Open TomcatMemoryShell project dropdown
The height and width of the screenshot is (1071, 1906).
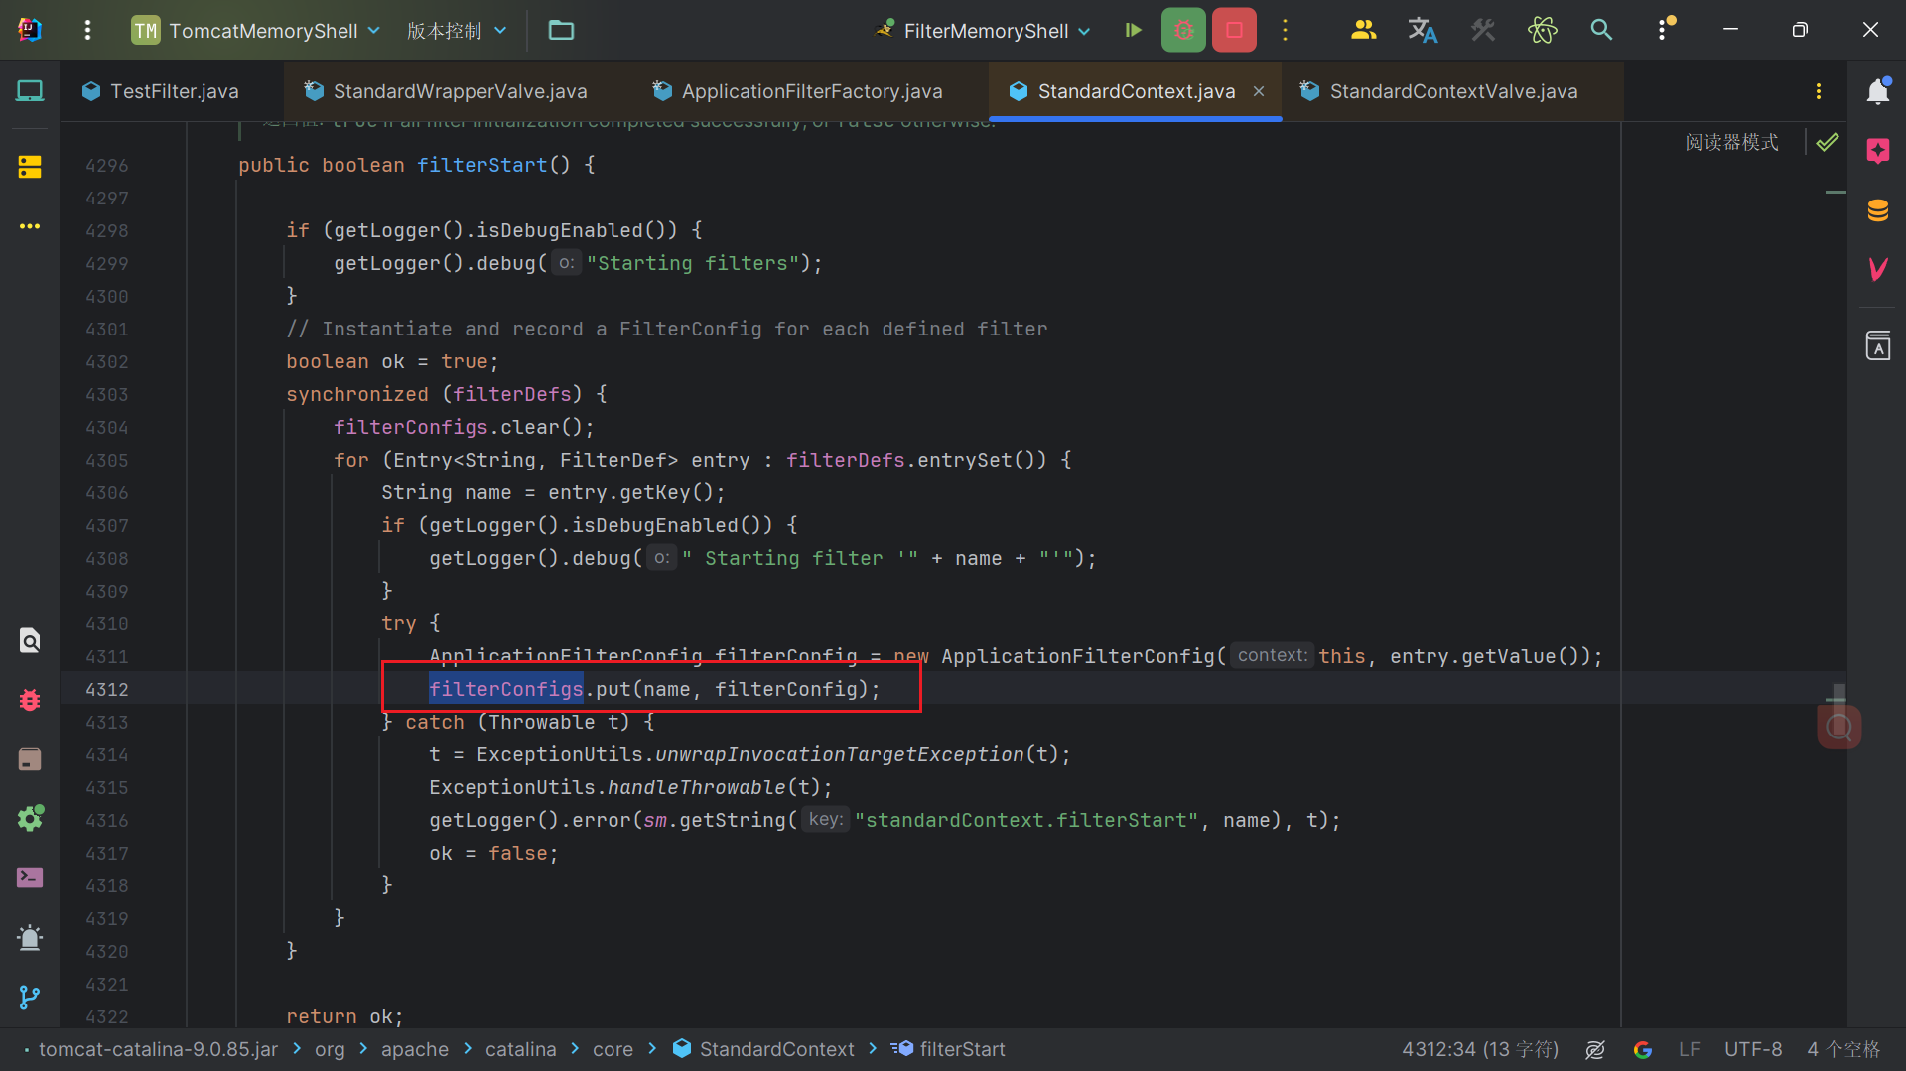point(256,30)
